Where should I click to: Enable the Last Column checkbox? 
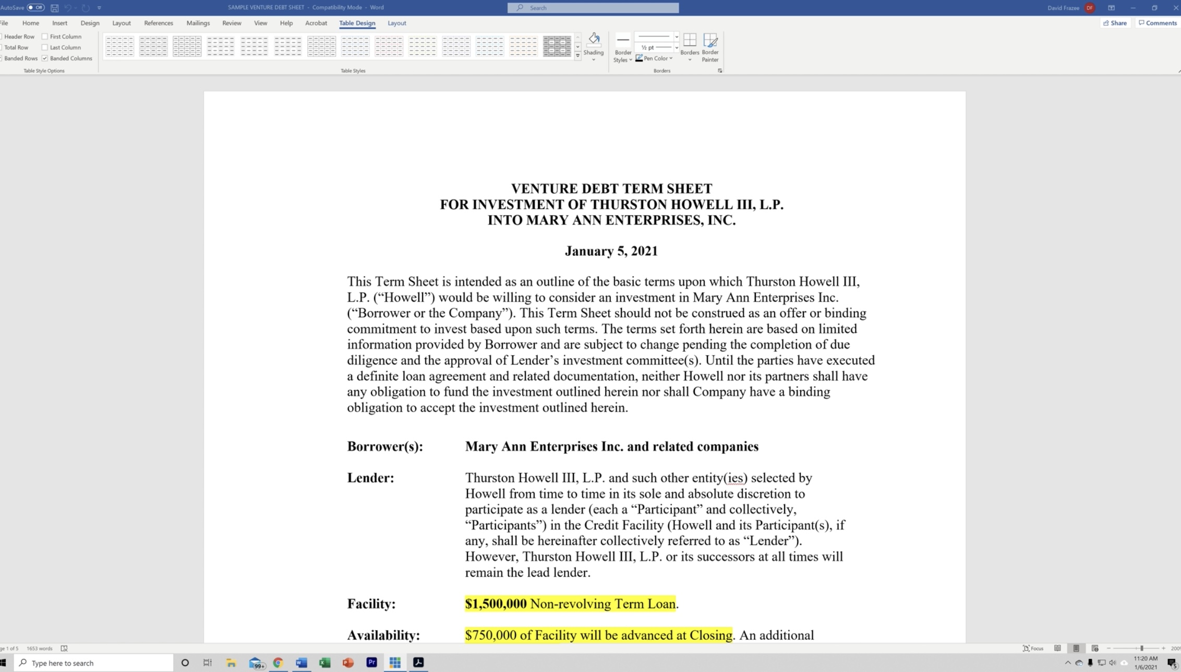(45, 47)
